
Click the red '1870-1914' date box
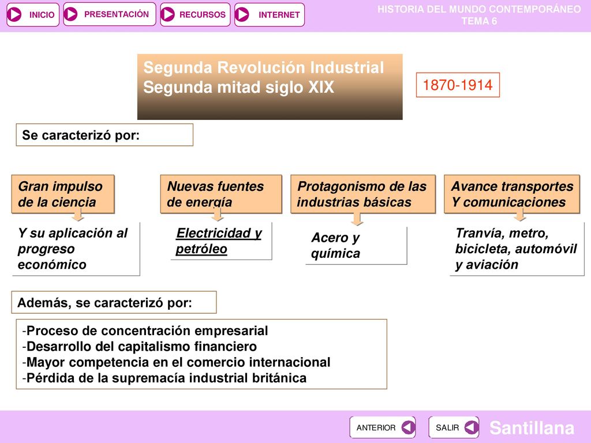(x=458, y=85)
